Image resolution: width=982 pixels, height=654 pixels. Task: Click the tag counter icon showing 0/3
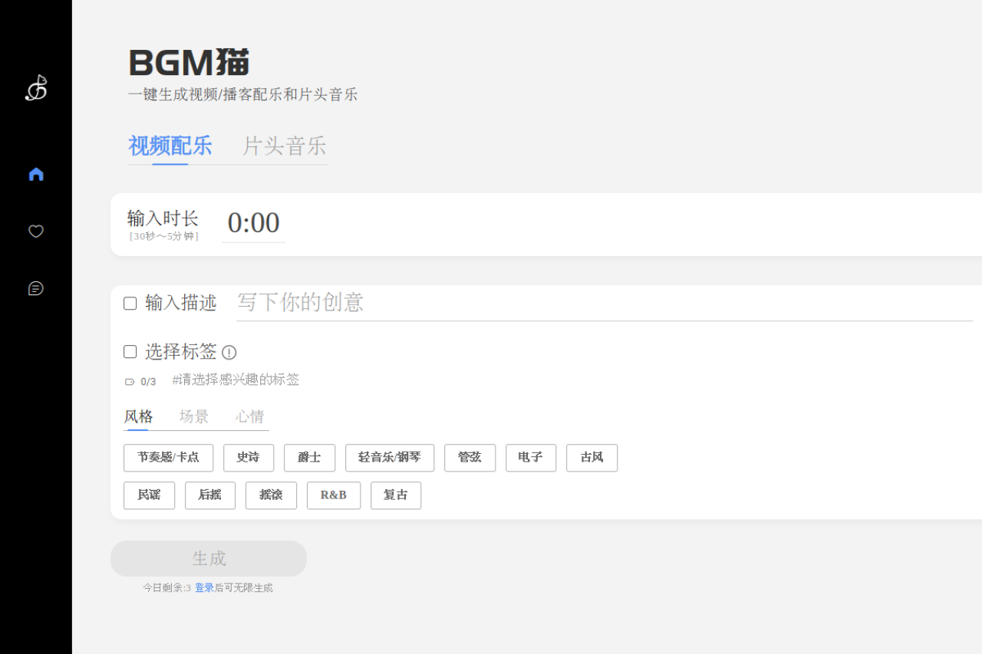tap(129, 381)
